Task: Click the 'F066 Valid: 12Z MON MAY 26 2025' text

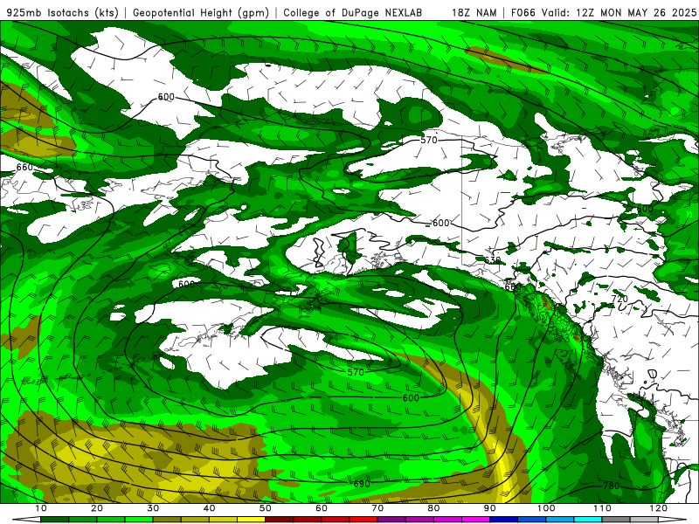Action: click(x=603, y=12)
